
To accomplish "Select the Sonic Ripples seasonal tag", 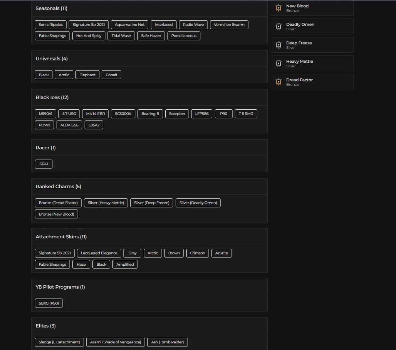I will point(50,25).
